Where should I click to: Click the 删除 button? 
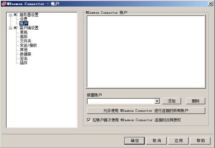[196, 101]
